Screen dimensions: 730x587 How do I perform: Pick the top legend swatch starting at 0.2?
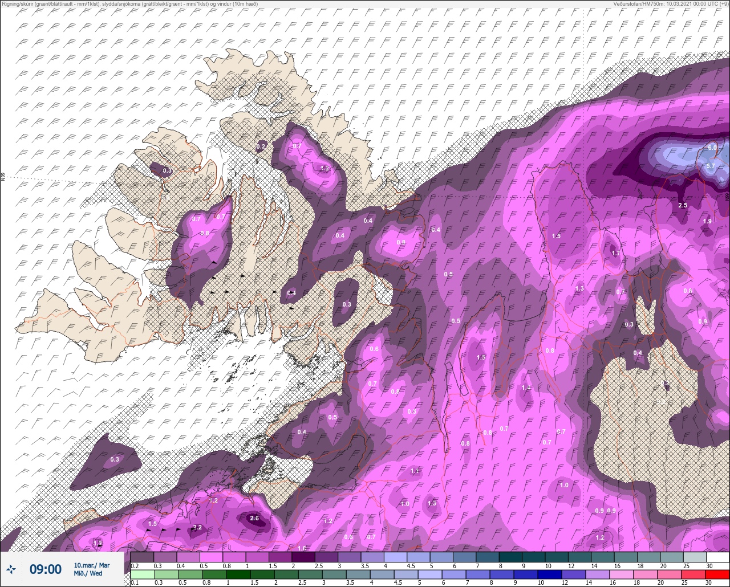142,557
